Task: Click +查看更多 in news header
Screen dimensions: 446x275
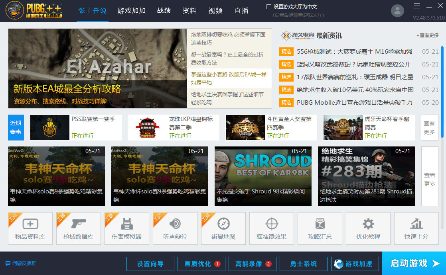Action: [428, 35]
